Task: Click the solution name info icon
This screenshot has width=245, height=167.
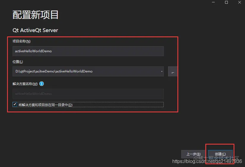Action: tap(42, 84)
